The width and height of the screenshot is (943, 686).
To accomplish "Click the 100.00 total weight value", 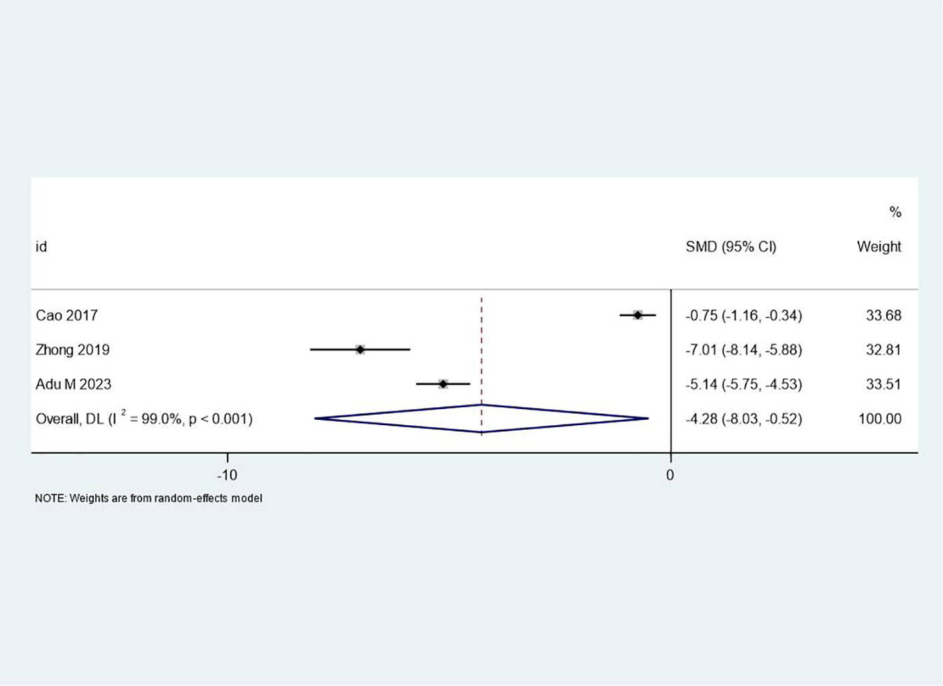I will 880,419.
